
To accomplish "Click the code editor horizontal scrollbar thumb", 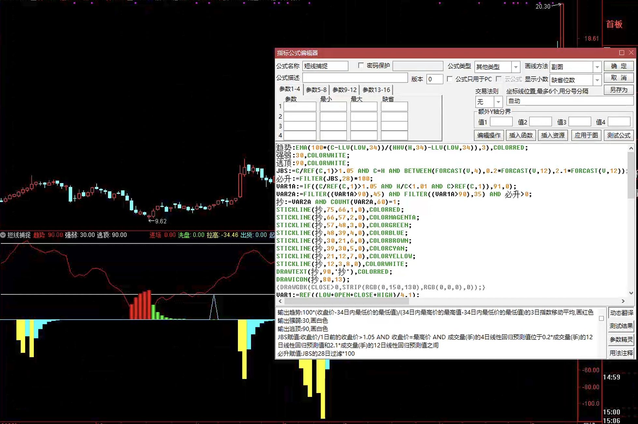I will point(346,301).
